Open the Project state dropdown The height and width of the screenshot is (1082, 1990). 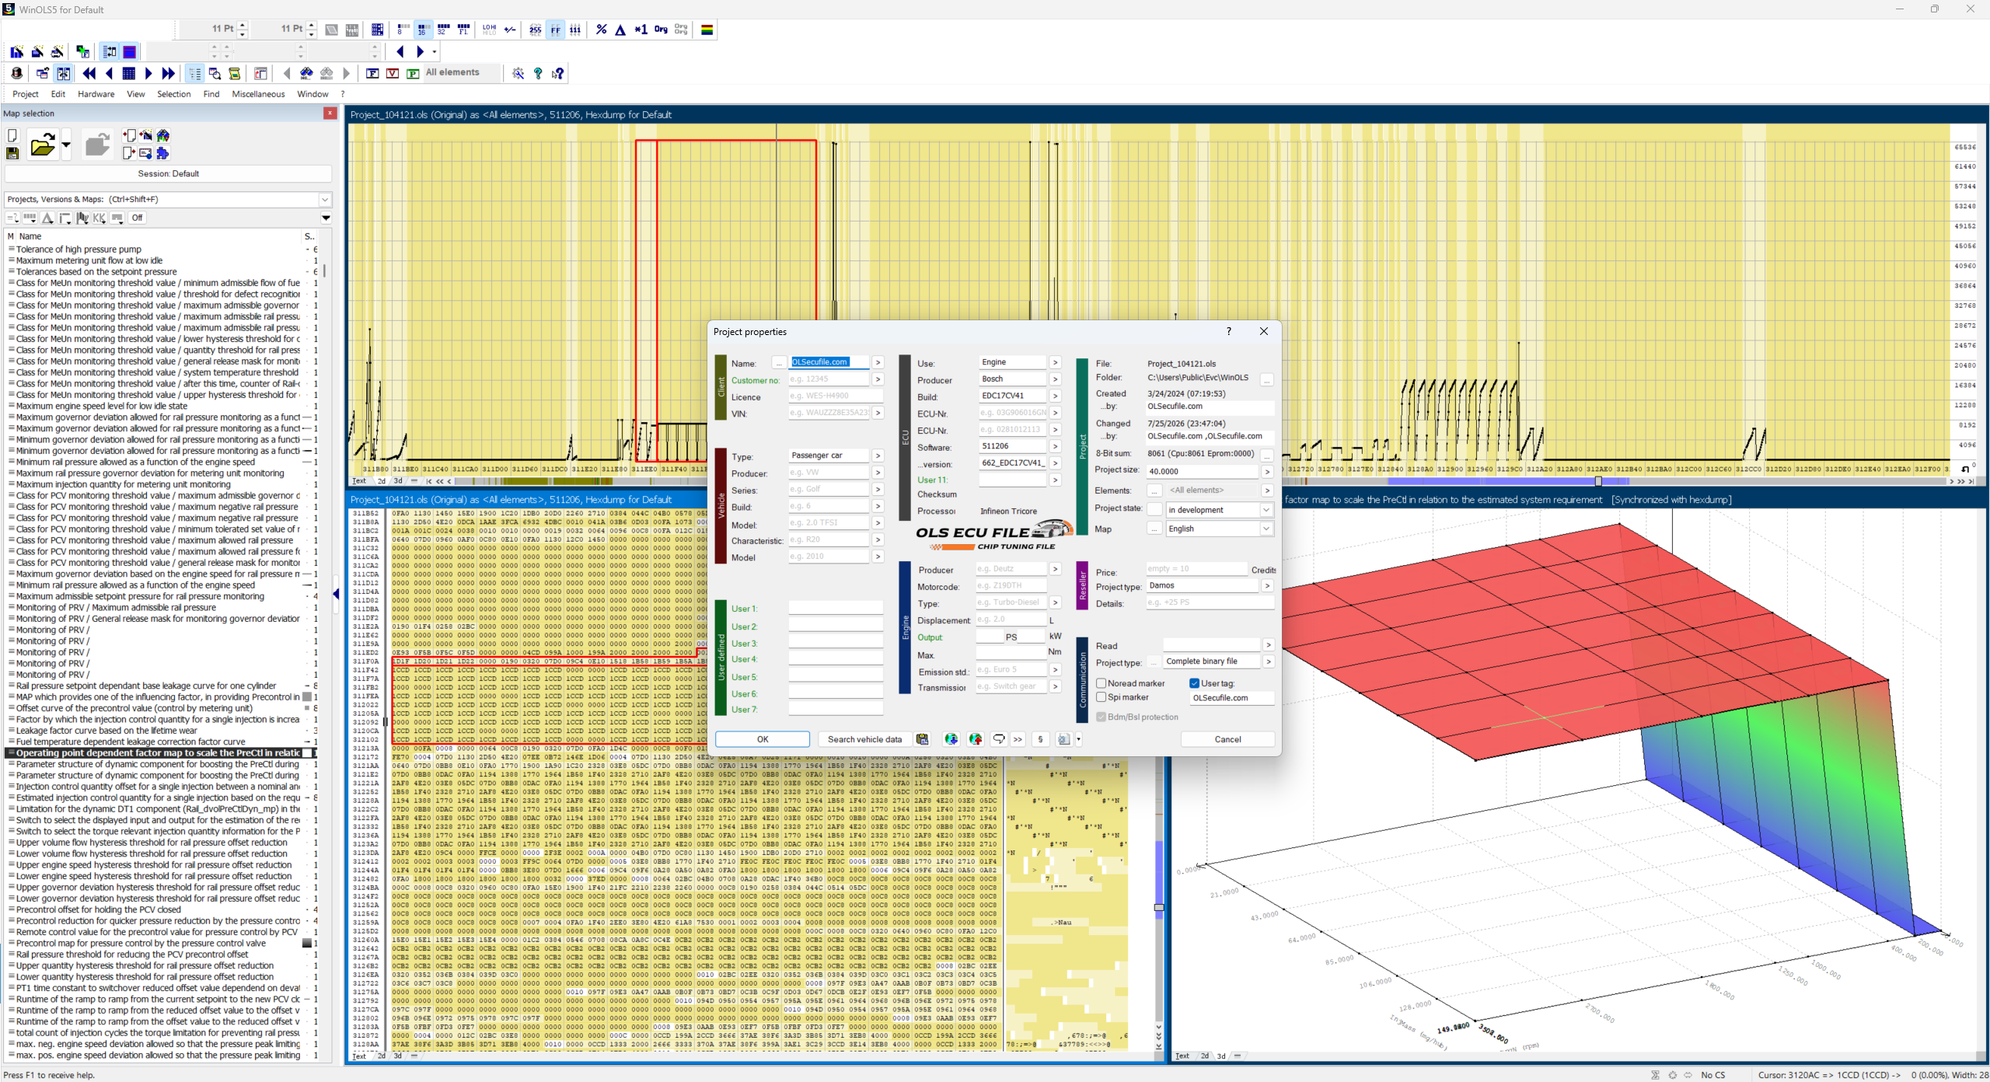click(x=1266, y=510)
